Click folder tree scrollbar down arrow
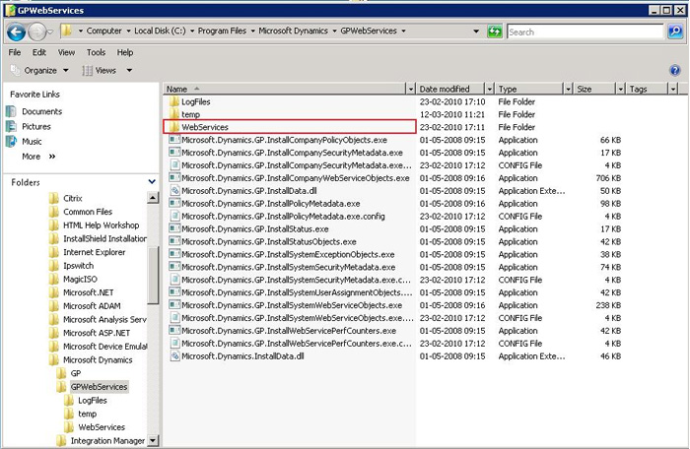Viewport: 690px width, 449px height. pyautogui.click(x=153, y=440)
